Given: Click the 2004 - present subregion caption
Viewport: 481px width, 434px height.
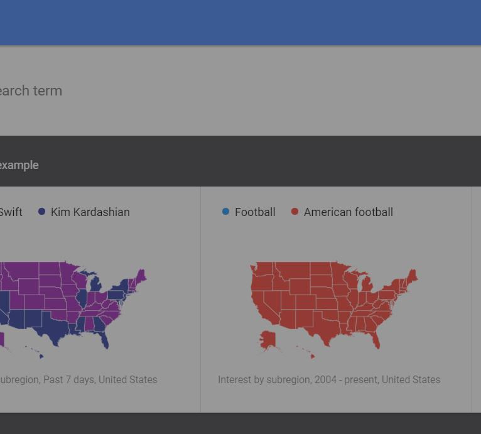Looking at the screenshot, I should pyautogui.click(x=329, y=380).
